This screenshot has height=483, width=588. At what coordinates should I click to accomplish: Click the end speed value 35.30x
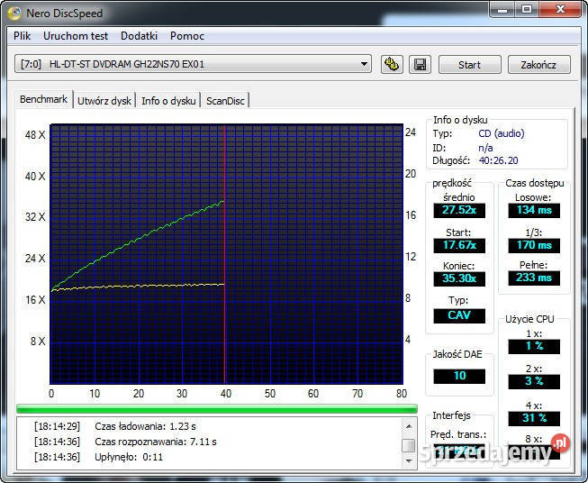click(459, 278)
